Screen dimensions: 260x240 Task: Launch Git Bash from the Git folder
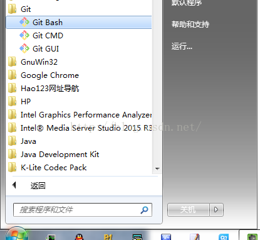pos(79,23)
